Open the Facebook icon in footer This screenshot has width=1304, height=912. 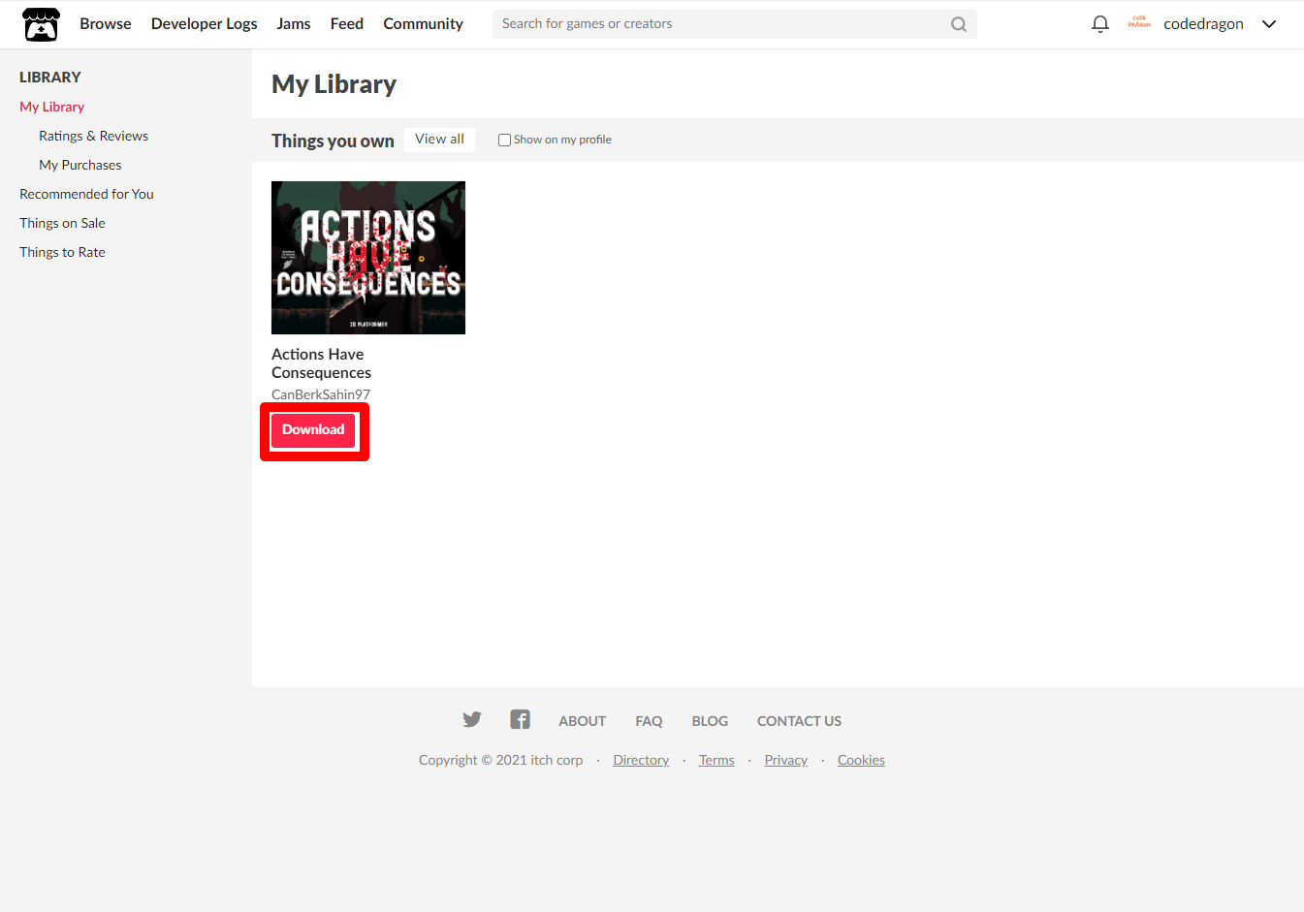(521, 719)
